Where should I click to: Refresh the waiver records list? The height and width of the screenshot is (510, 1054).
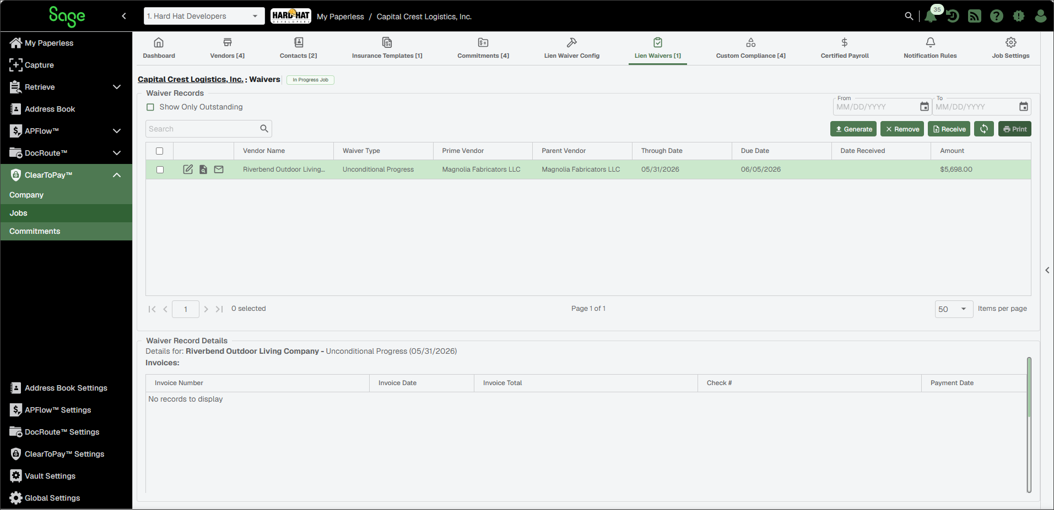point(984,129)
